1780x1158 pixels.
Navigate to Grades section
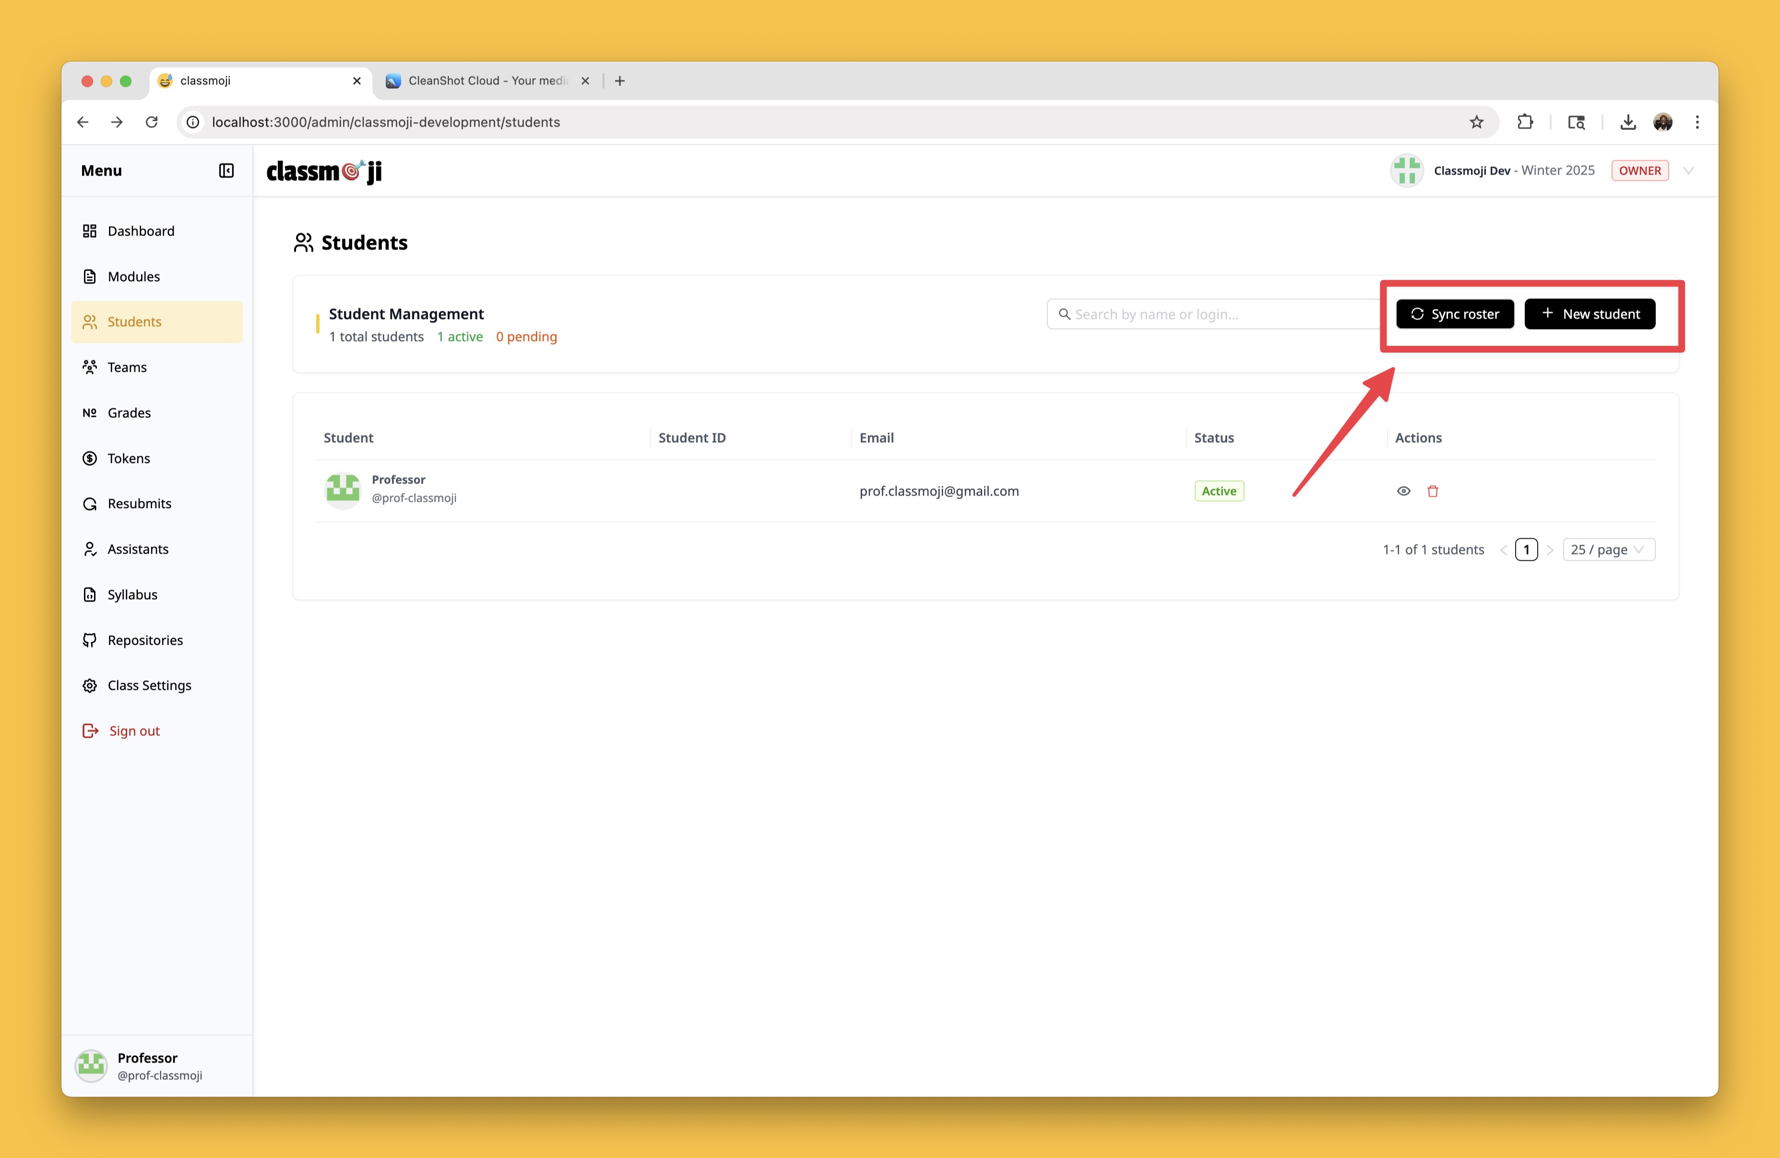pos(156,413)
